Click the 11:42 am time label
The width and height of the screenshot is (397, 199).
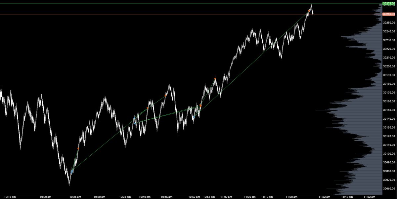[347, 197]
